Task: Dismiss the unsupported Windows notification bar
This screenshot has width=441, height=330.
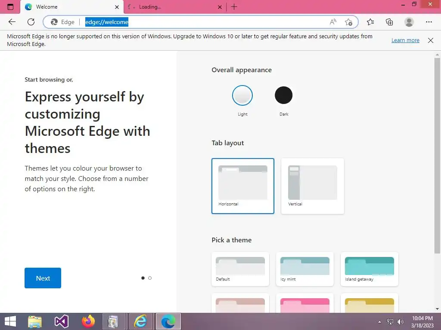Action: click(431, 40)
